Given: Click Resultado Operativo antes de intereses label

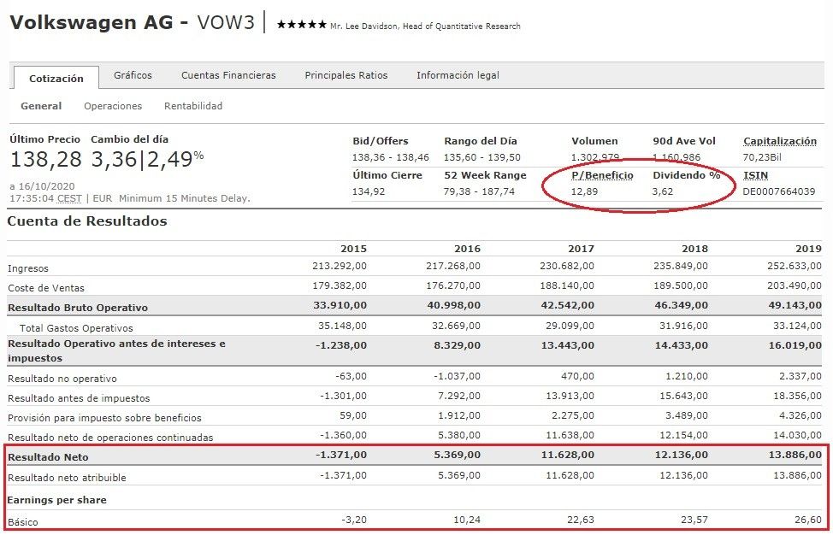Looking at the screenshot, I should (116, 350).
